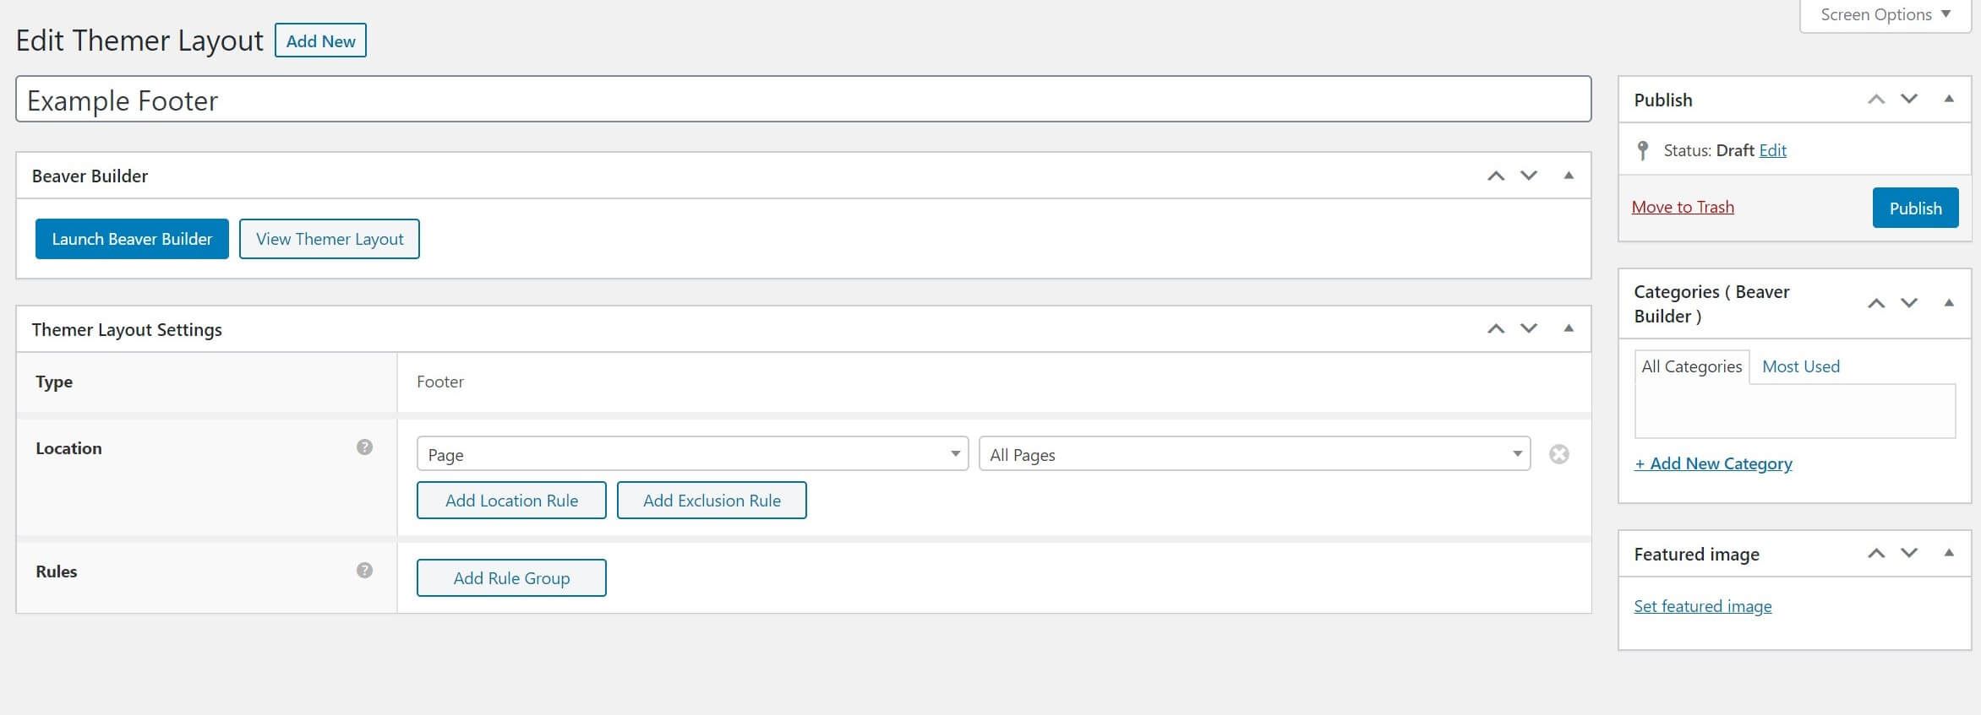Click View Themer Layout button

[330, 239]
